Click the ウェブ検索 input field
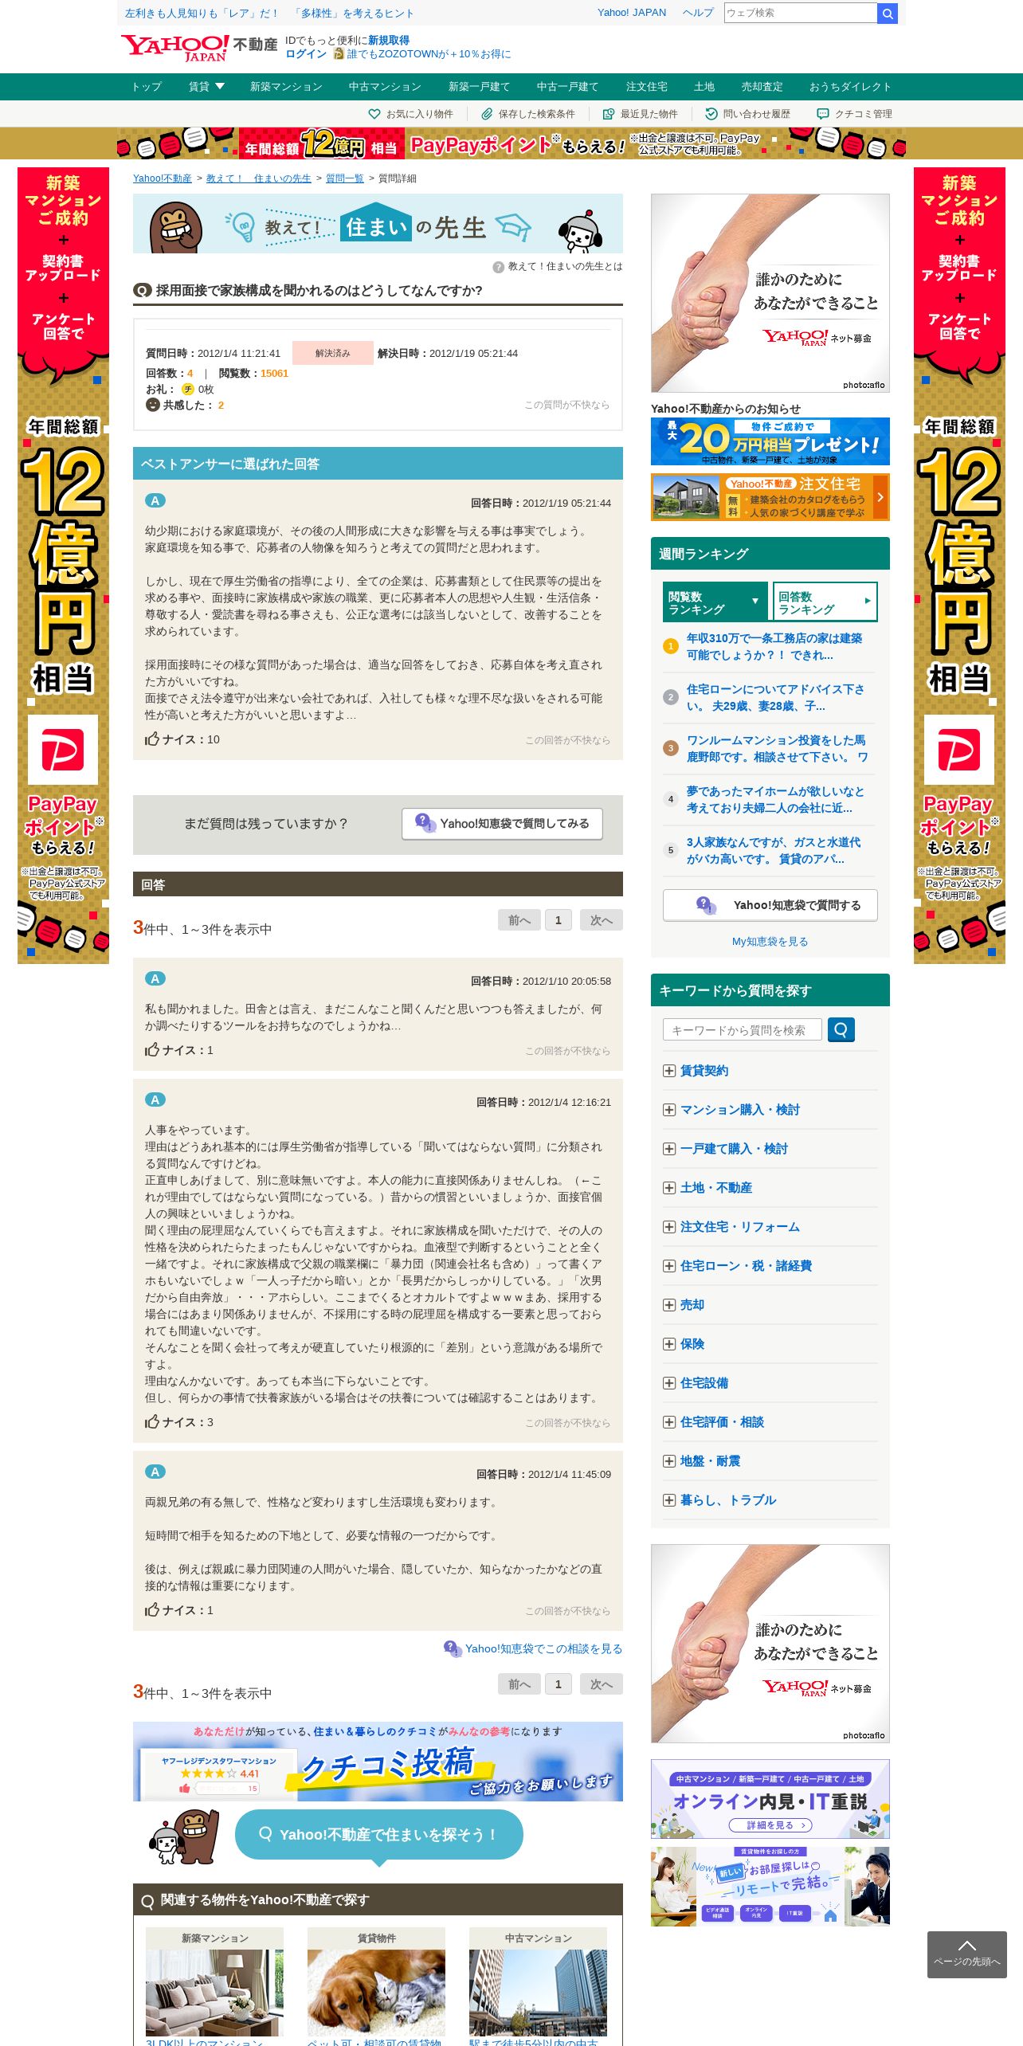Image resolution: width=1023 pixels, height=2046 pixels. point(800,13)
